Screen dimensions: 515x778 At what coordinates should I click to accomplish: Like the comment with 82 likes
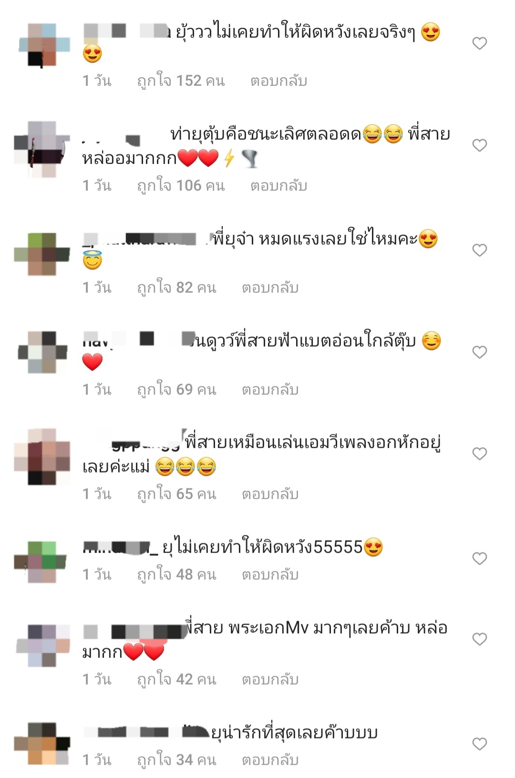point(479,250)
